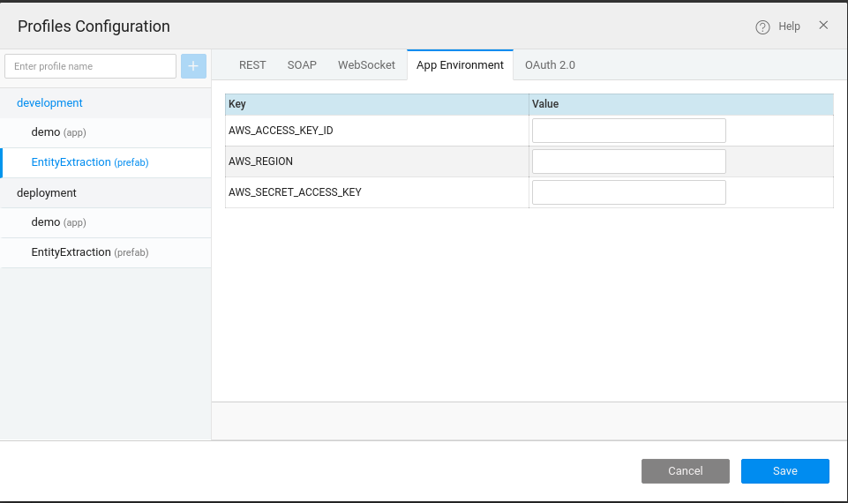This screenshot has width=848, height=503.
Task: Click the Help question mark icon
Action: (x=763, y=27)
